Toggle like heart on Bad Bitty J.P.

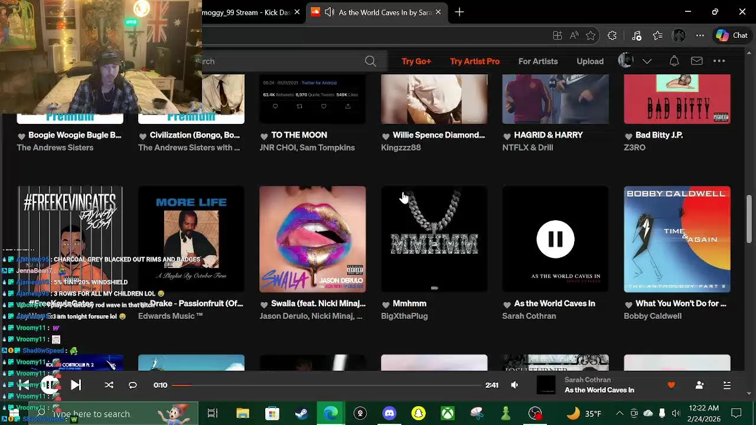pos(628,136)
